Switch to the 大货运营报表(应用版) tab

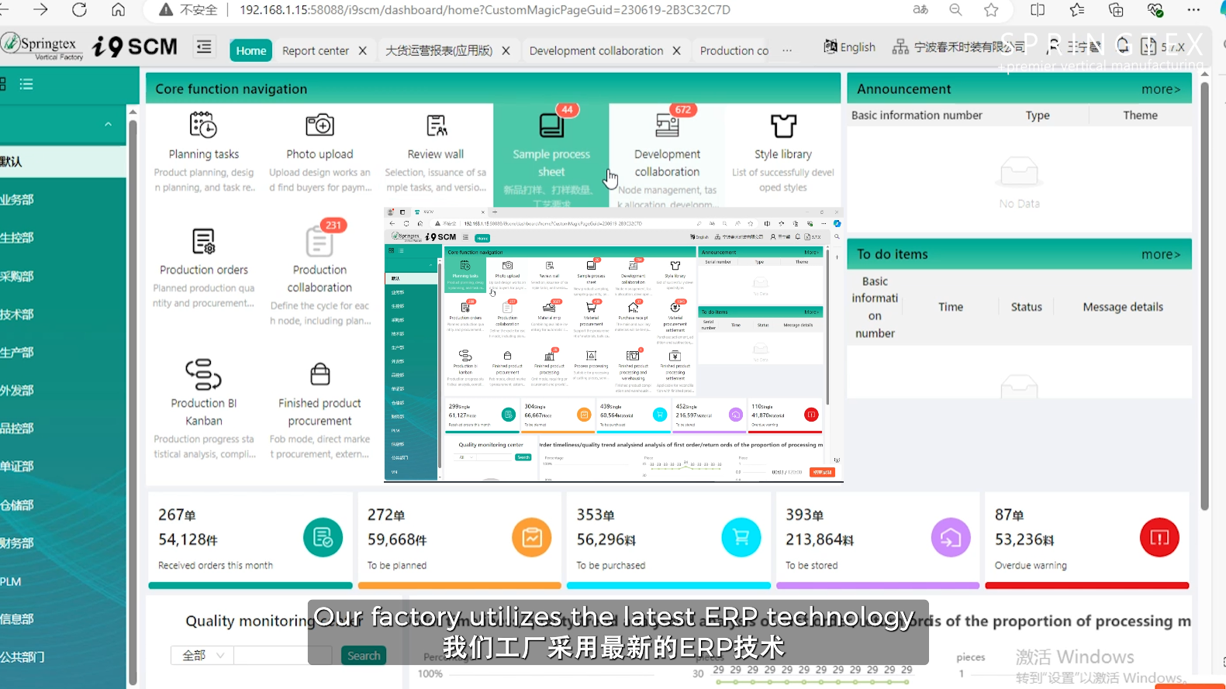click(x=439, y=50)
